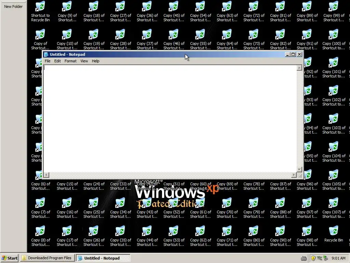Select Copy (9) of Shortcut icon
The width and height of the screenshot is (350, 263).
(67, 11)
